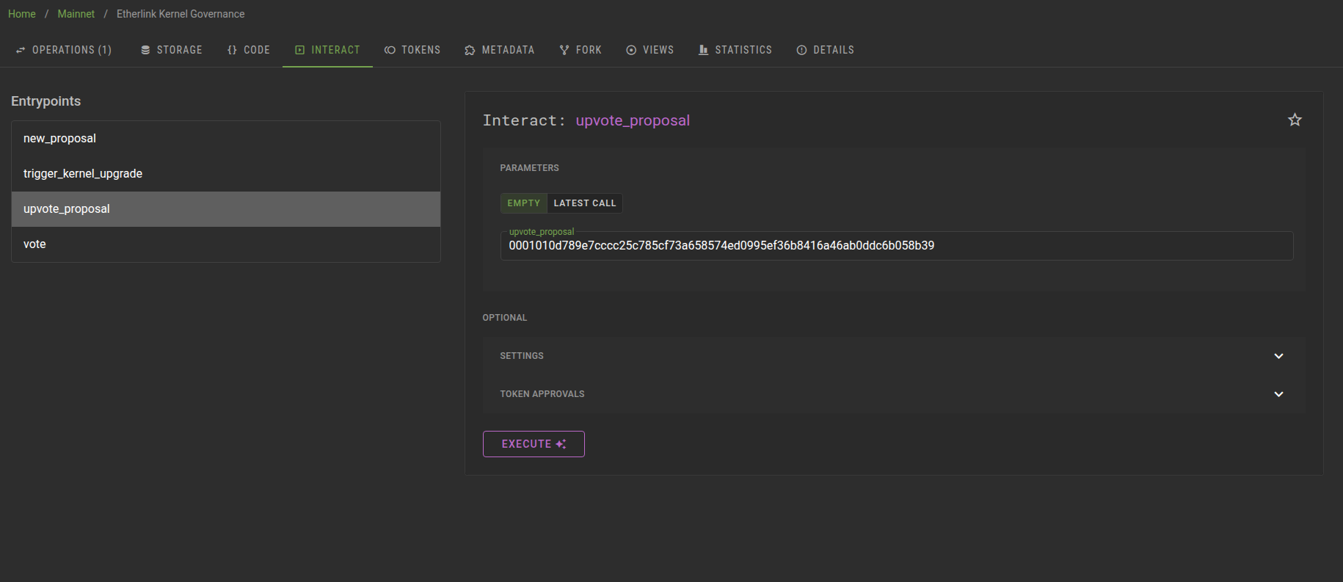
Task: Click the Etherlink Kernel Governance breadcrumb text
Action: click(x=181, y=14)
